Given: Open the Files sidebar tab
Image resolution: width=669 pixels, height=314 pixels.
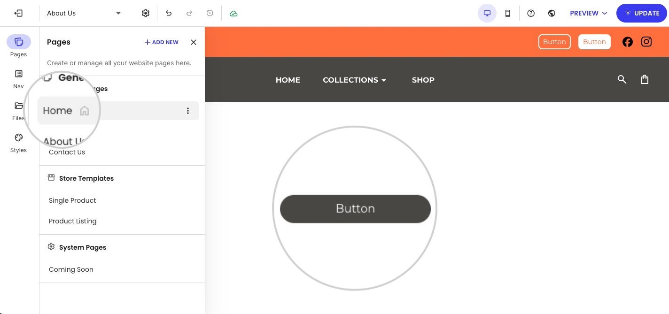Looking at the screenshot, I should coord(19,111).
